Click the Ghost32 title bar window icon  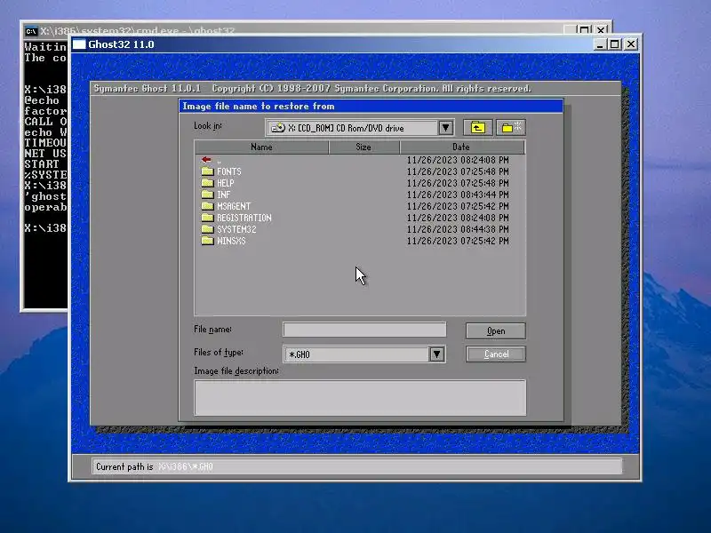tap(79, 44)
